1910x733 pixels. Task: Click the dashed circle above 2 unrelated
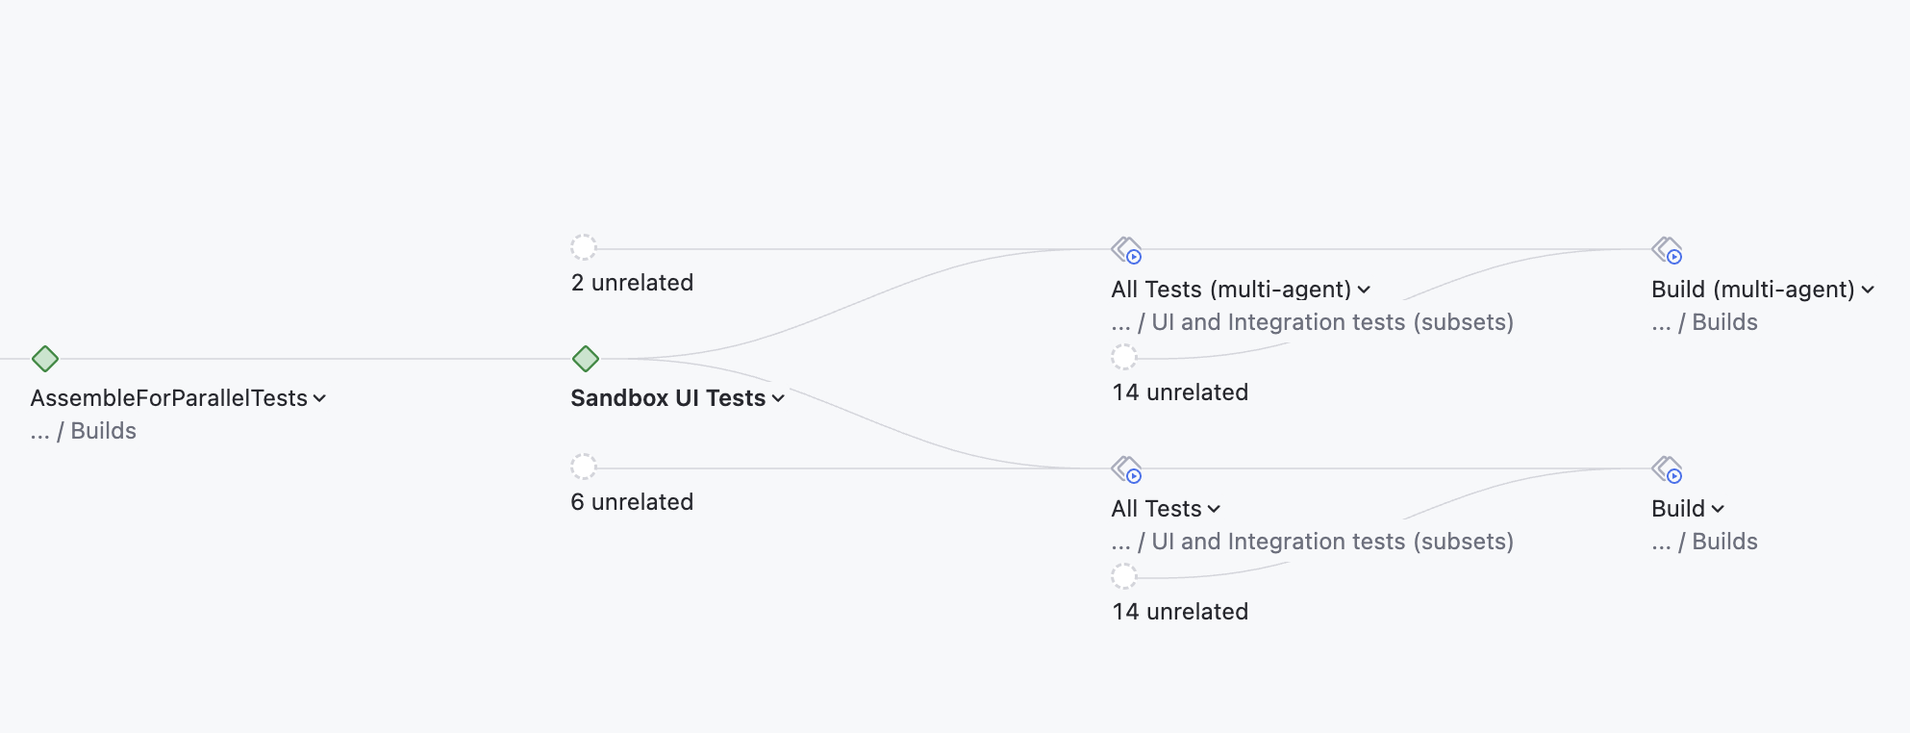(x=584, y=247)
